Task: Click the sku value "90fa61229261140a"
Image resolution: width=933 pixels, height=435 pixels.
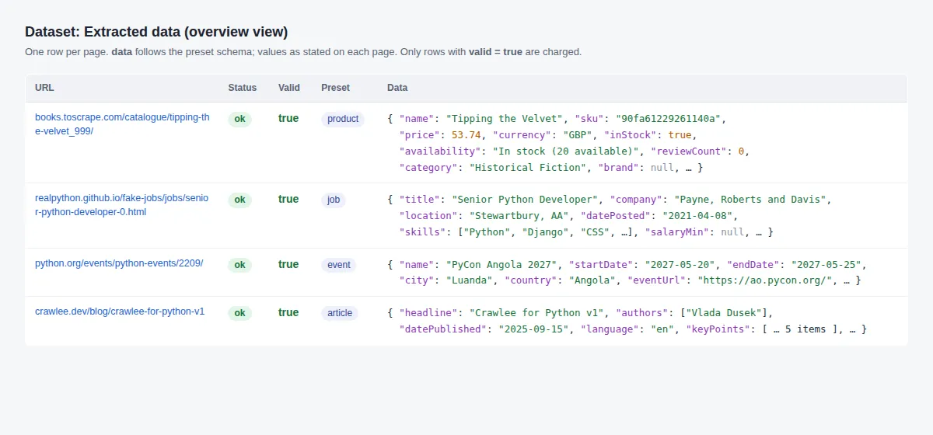Action: pos(669,119)
